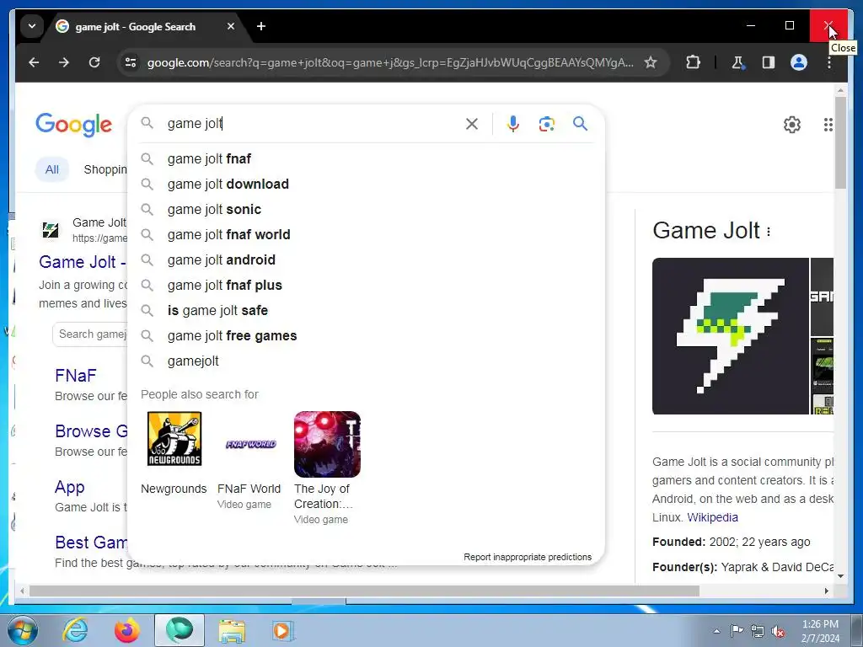Close the game jolt Google Search tab
The image size is (863, 647).
(x=231, y=26)
